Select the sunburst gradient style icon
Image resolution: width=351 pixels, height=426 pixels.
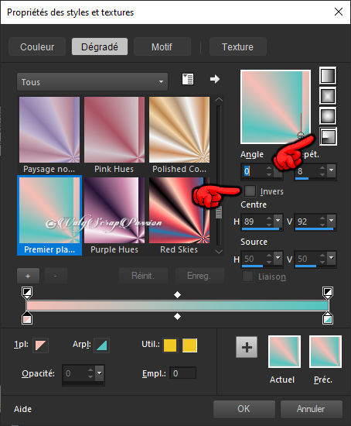328,116
